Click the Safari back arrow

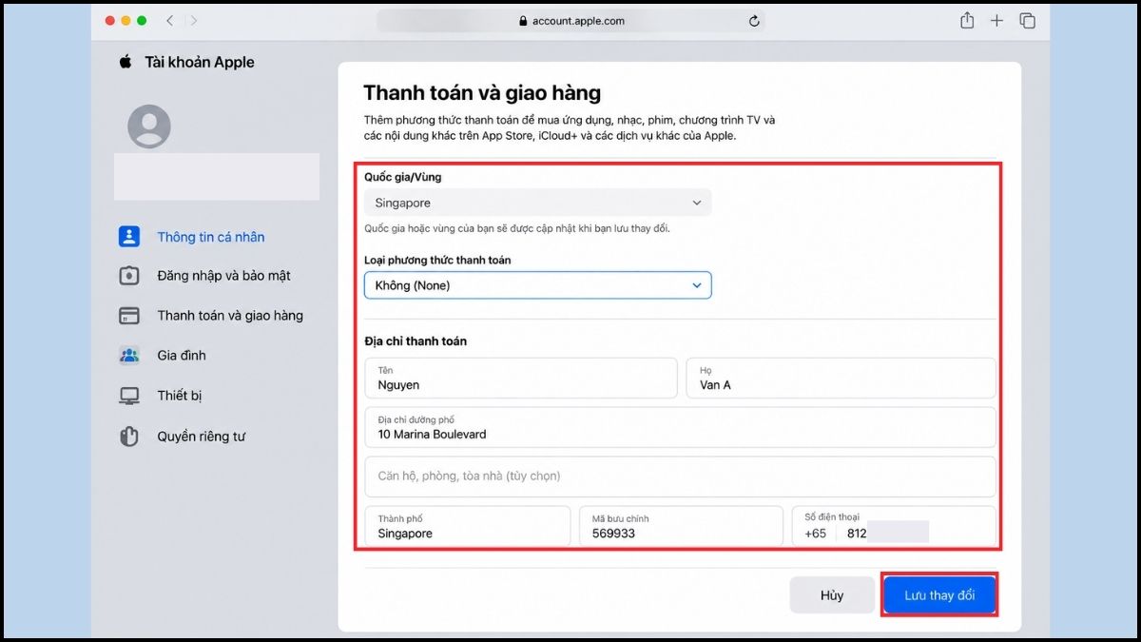[x=169, y=20]
